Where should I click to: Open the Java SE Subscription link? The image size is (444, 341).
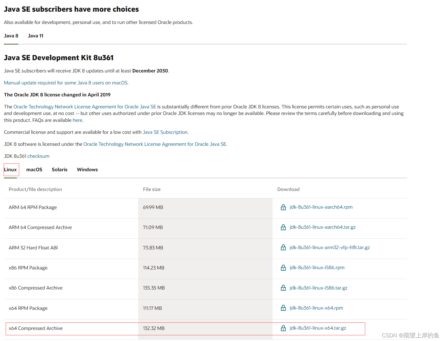pyautogui.click(x=165, y=132)
